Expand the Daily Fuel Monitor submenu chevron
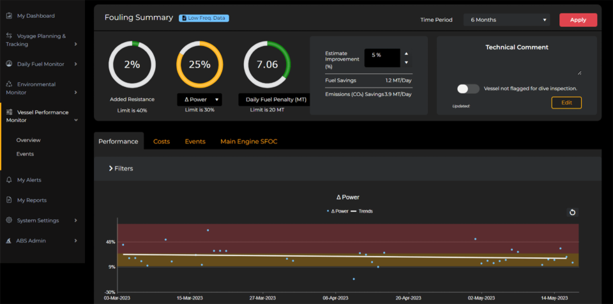Viewport: 613px width, 304px height. 76,64
